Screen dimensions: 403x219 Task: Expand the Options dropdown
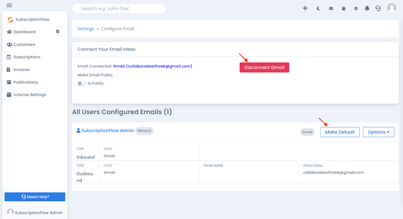[x=379, y=132]
